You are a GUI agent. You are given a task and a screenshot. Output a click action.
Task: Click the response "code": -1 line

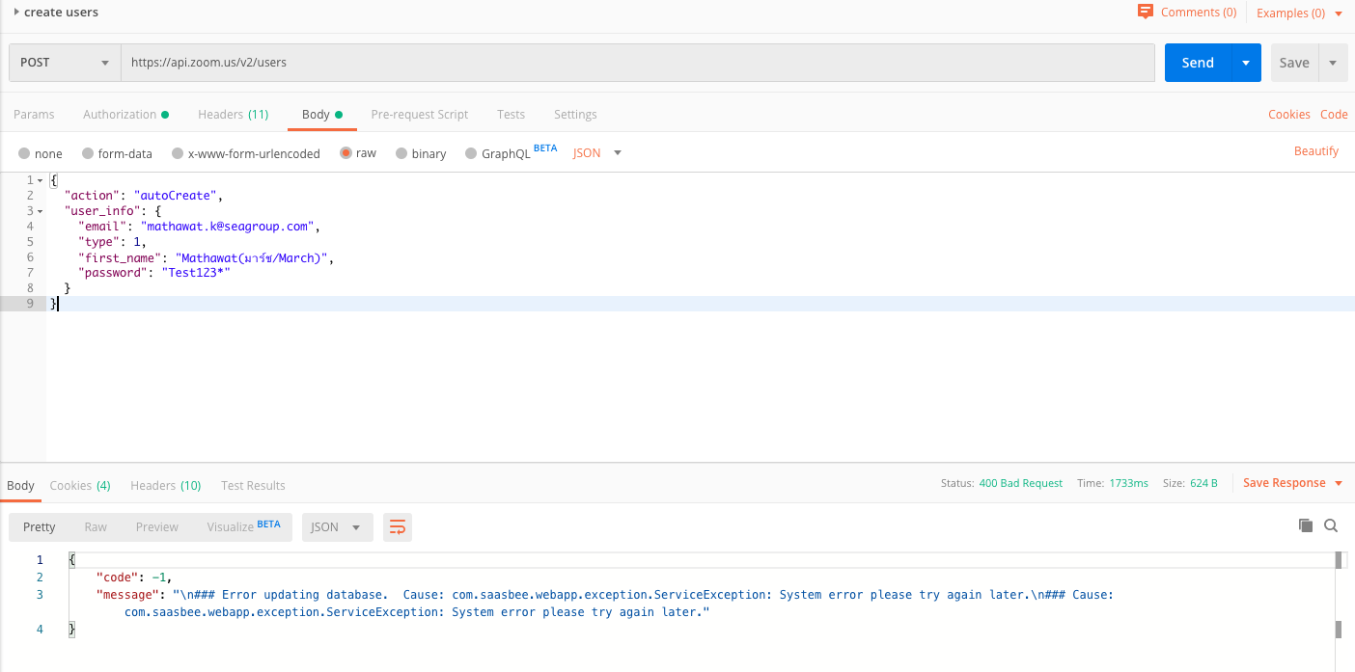click(133, 578)
